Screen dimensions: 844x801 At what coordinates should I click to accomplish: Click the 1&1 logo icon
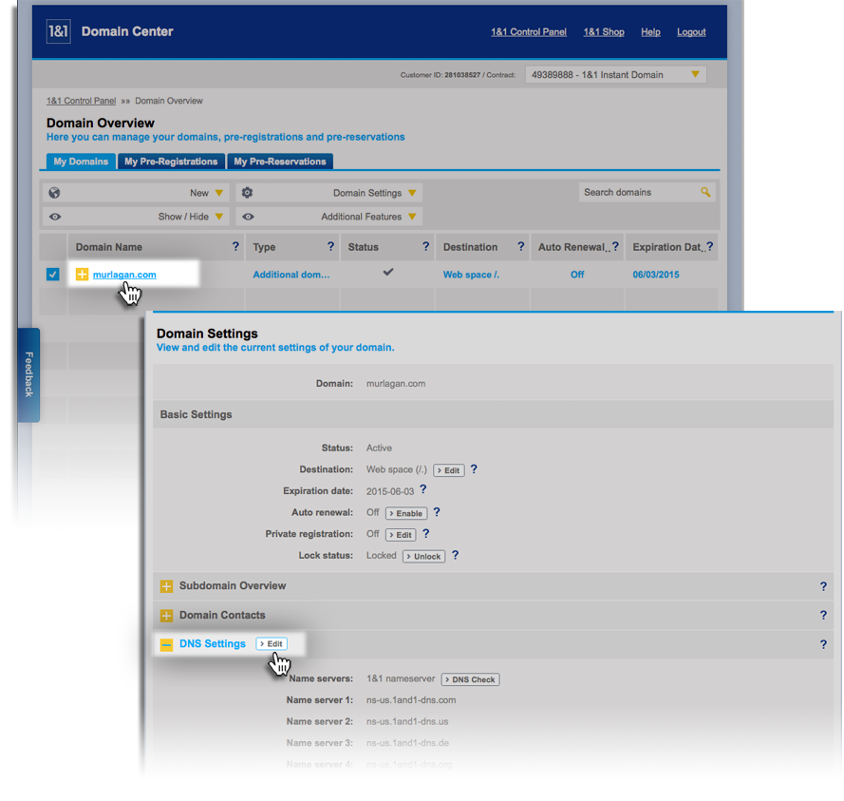58,31
